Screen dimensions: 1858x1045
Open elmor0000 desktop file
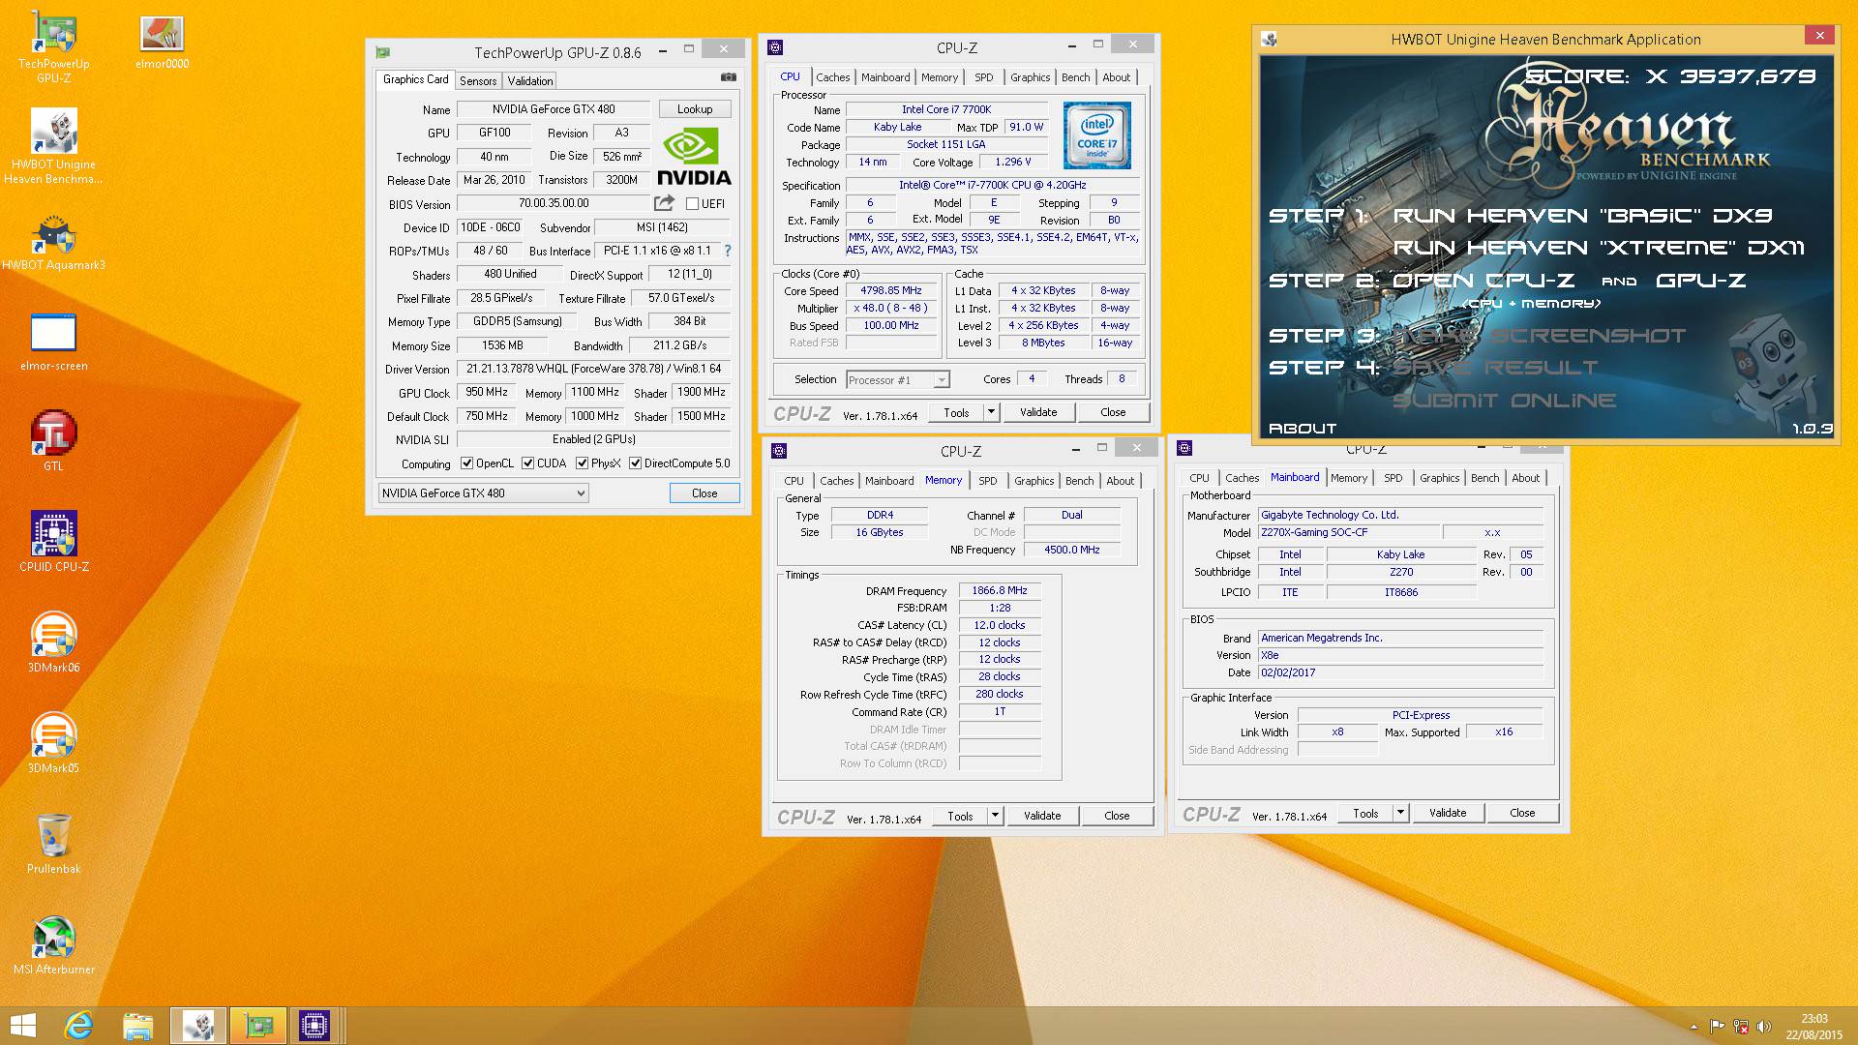162,42
